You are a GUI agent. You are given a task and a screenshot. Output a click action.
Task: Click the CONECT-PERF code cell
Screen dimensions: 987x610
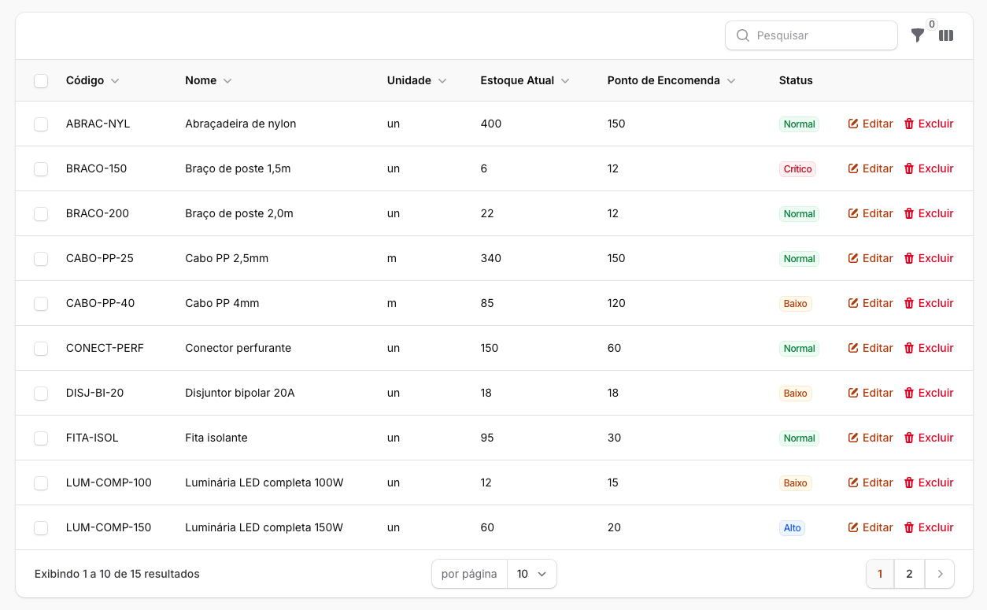(x=105, y=348)
